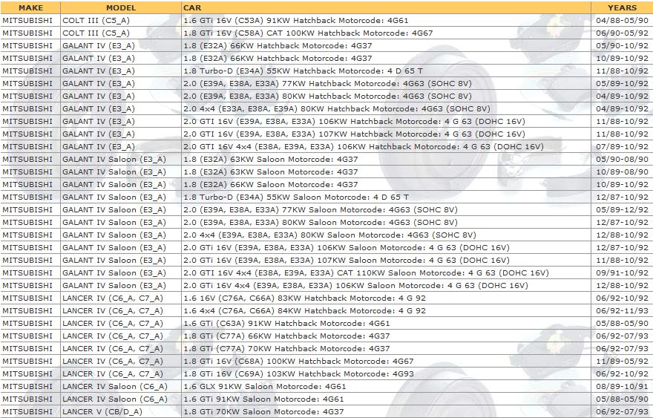Click the CAR column header
The image size is (653, 418).
[386, 7]
